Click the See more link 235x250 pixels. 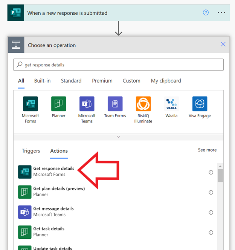207,150
